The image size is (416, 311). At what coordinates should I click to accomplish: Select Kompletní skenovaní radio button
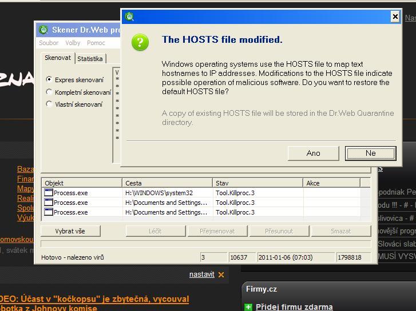[49, 92]
